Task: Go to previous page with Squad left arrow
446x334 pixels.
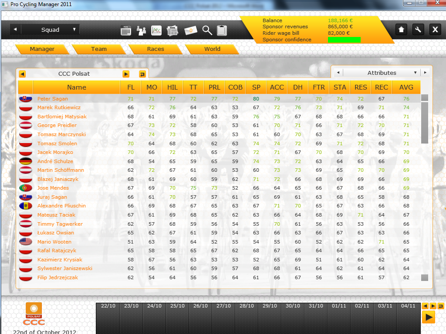Action: click(15, 29)
